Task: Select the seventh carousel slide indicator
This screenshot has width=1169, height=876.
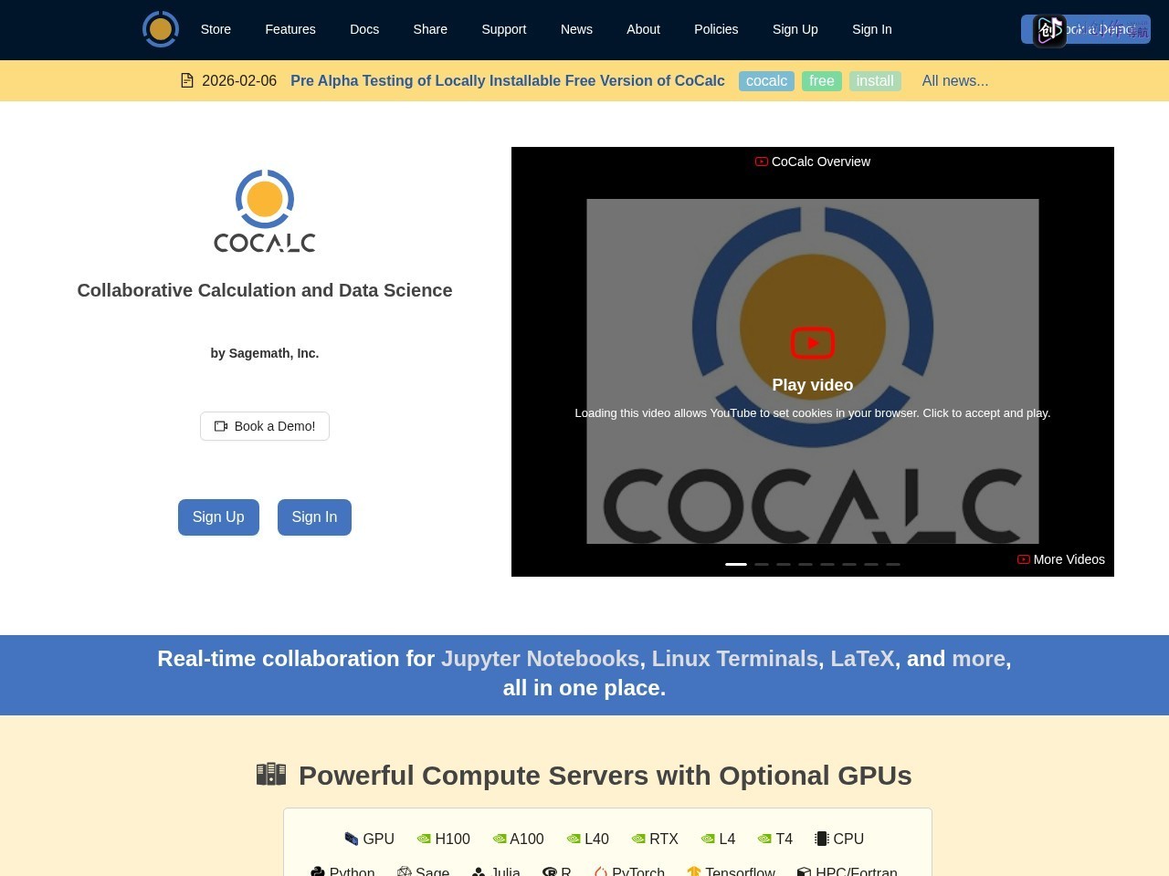Action: 871,564
